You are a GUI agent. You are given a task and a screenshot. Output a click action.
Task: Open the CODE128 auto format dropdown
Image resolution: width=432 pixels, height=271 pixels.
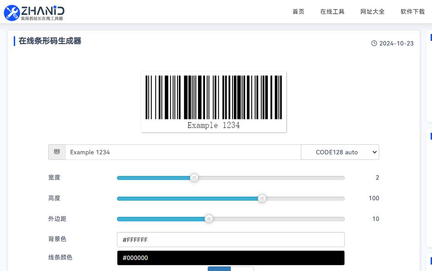[340, 152]
